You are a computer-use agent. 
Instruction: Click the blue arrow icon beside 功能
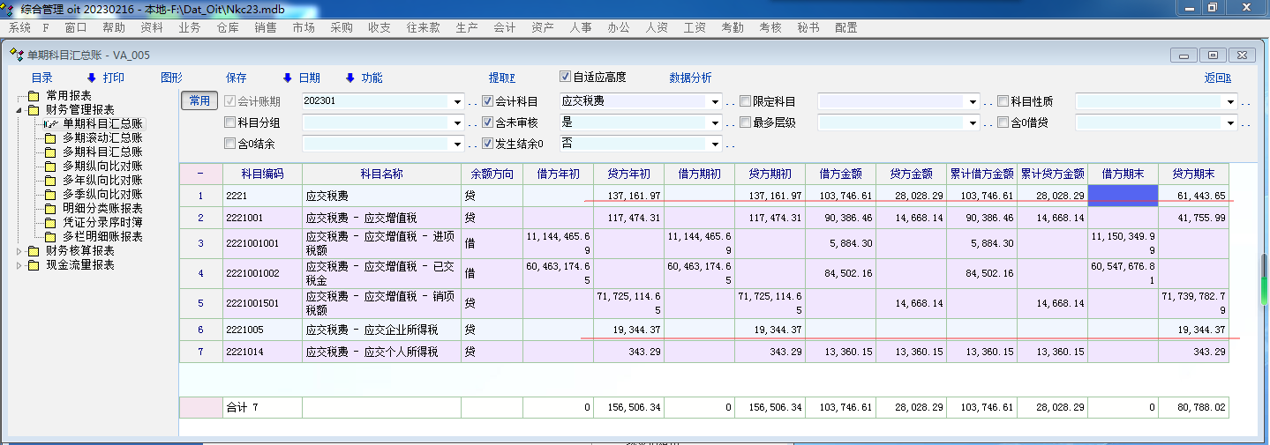click(349, 78)
